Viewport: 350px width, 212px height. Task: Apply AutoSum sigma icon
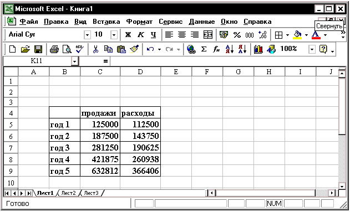point(204,49)
